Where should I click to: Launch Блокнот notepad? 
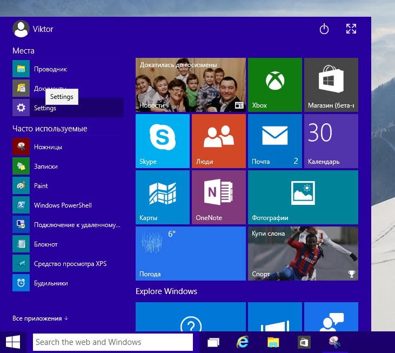click(x=68, y=244)
